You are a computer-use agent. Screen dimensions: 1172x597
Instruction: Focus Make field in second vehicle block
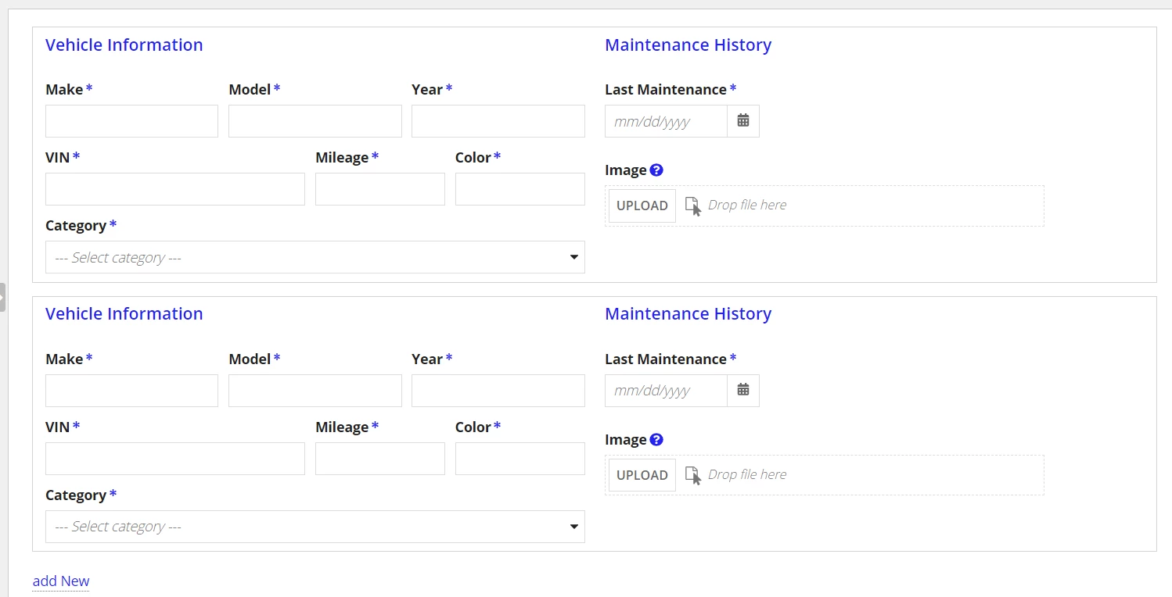[131, 391]
